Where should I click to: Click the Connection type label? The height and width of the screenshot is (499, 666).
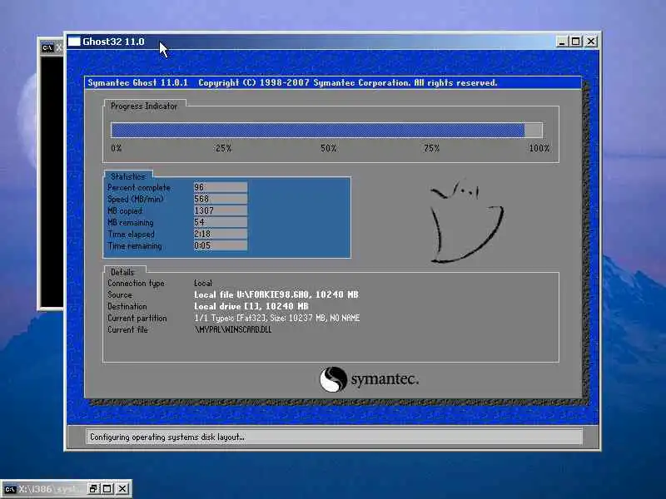click(136, 283)
